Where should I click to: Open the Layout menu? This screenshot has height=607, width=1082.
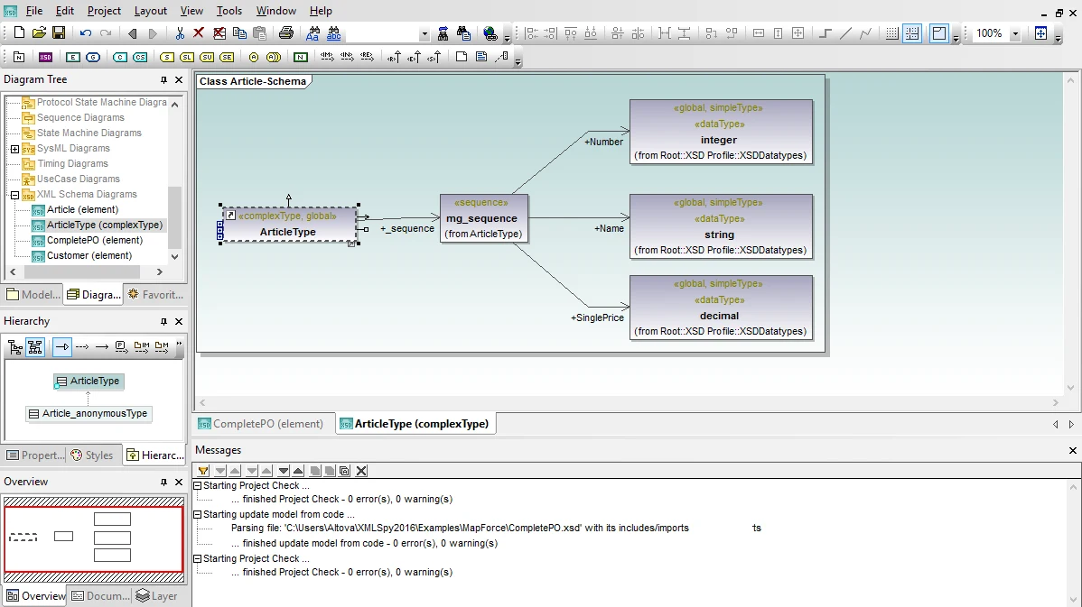(151, 10)
